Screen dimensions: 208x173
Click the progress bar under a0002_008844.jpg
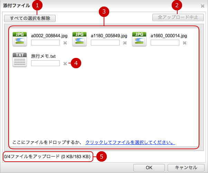pyautogui.click(x=45, y=43)
